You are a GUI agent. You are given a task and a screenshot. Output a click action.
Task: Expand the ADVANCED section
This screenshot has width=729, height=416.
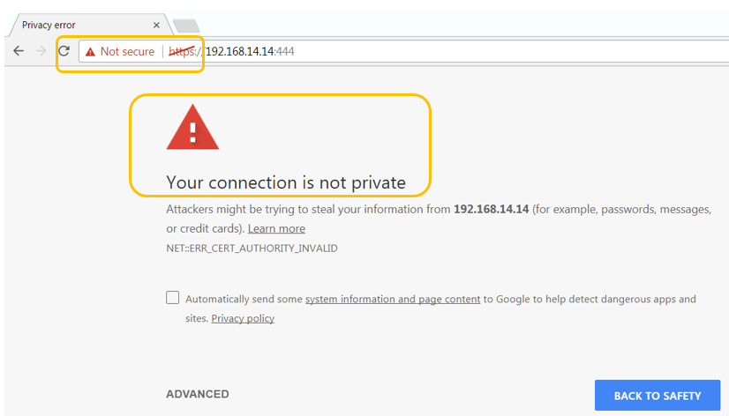point(197,394)
